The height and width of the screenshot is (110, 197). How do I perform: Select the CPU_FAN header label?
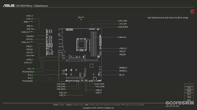coord(123,21)
